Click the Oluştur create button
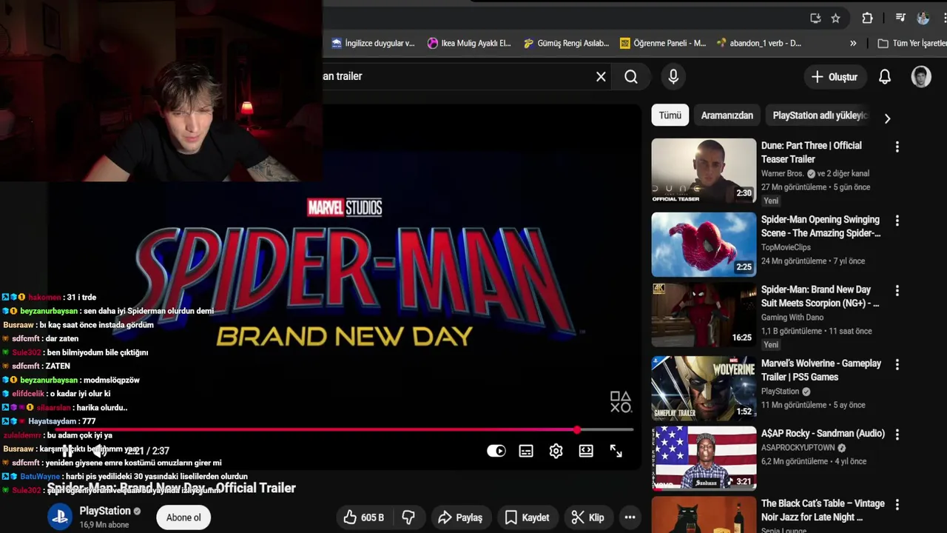This screenshot has height=533, width=947. pyautogui.click(x=835, y=76)
